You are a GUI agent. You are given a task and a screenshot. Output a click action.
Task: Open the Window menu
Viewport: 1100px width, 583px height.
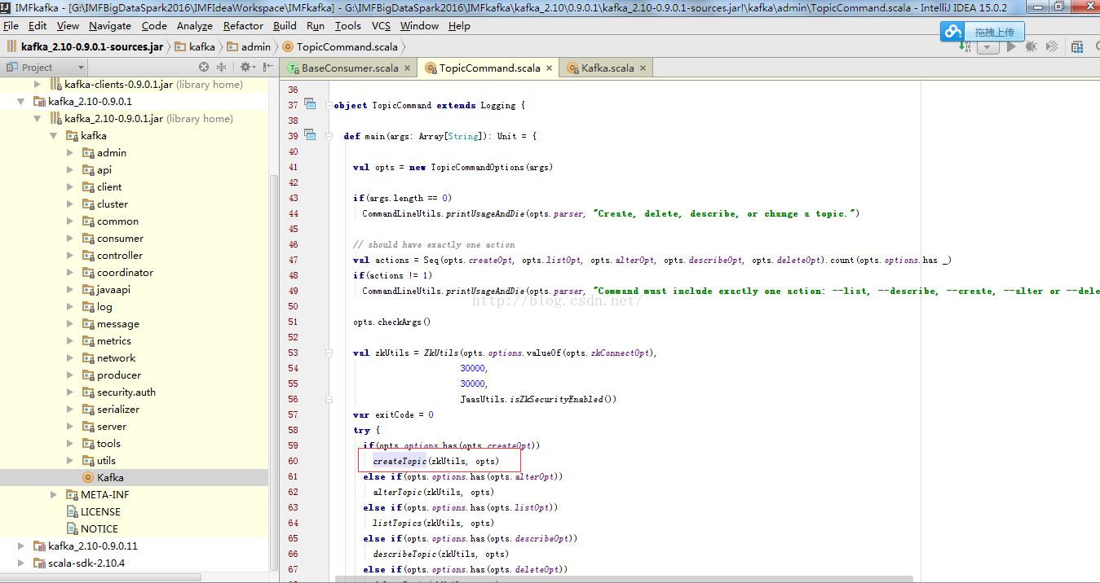pos(419,26)
